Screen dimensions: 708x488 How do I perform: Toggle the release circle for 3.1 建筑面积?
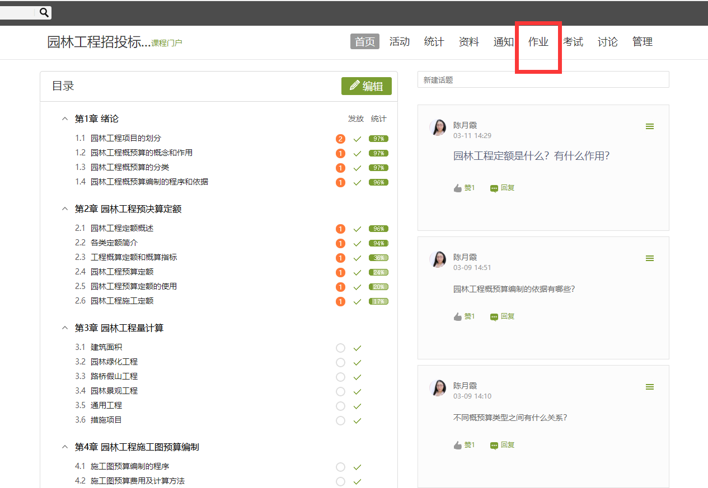click(340, 348)
